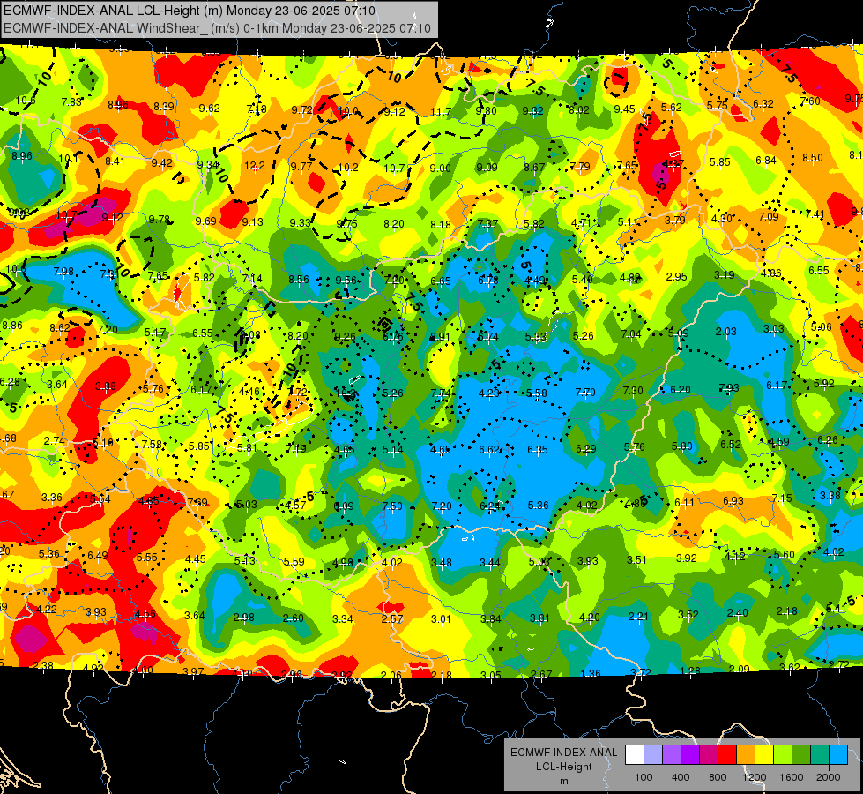Click the wind shear value 12.2

click(x=255, y=165)
